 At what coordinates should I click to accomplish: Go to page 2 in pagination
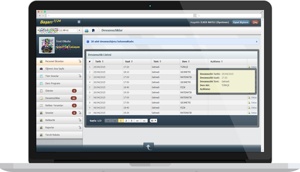126,121
